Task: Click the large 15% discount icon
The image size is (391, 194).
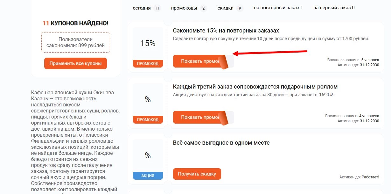Action: (147, 44)
